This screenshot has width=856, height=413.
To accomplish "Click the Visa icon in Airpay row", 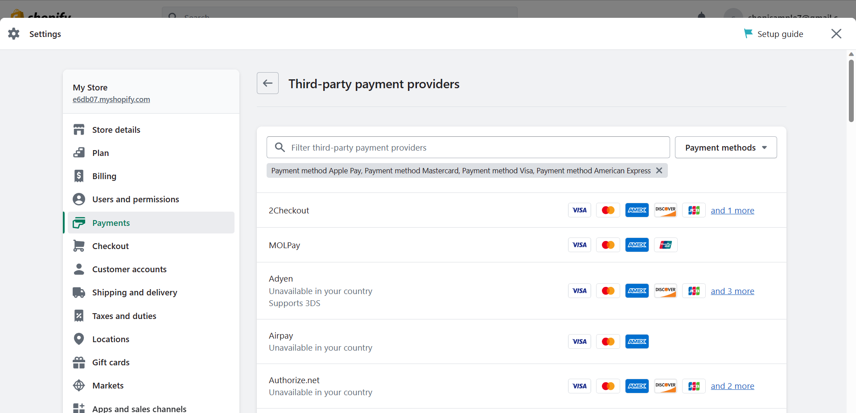I will (580, 342).
